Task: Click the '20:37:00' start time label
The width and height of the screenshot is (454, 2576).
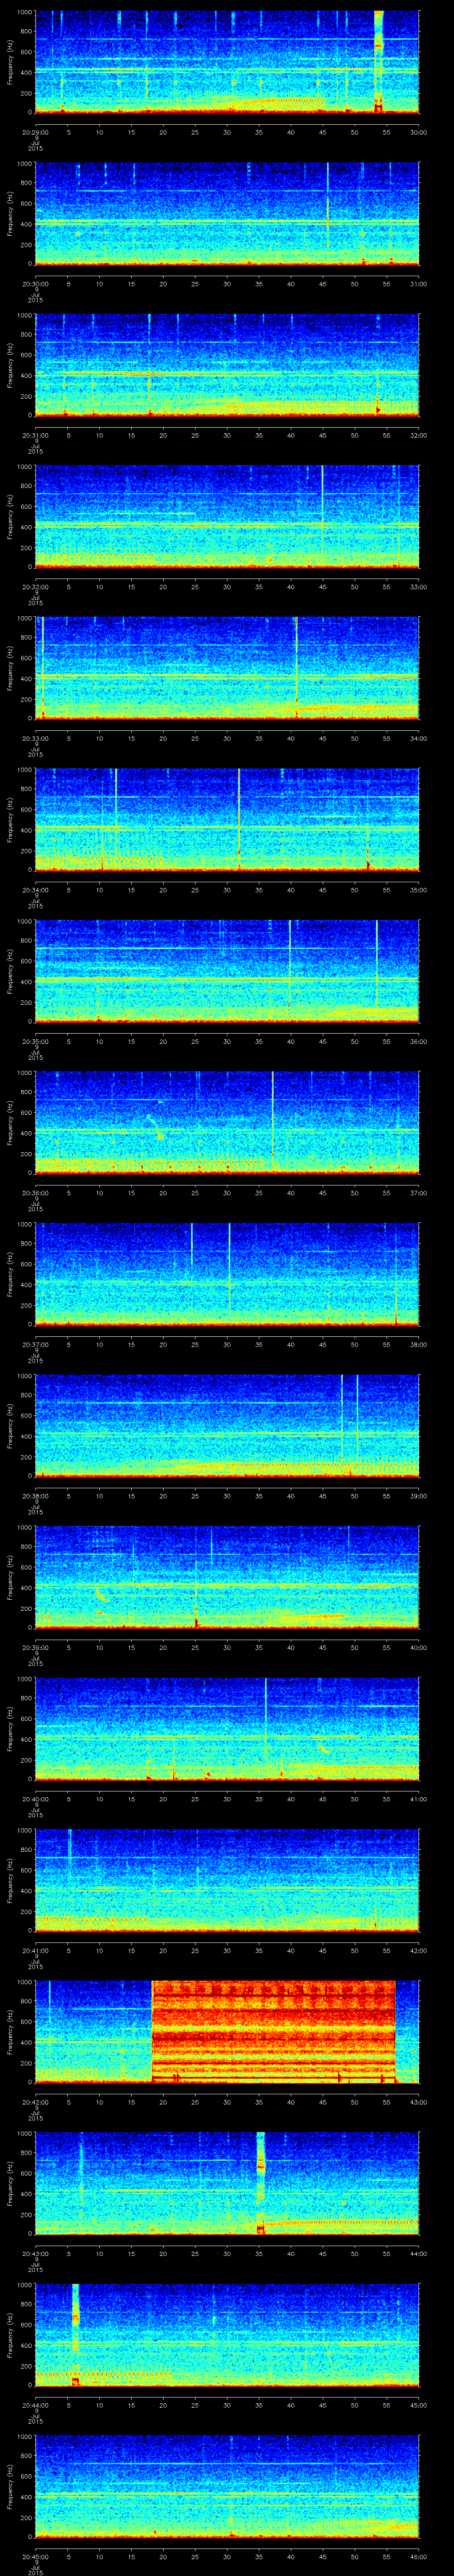Action: coord(35,1343)
